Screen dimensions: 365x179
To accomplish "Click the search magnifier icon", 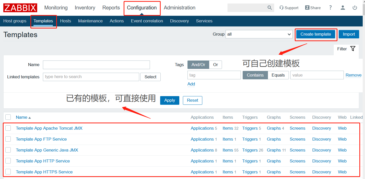I will (269, 8).
